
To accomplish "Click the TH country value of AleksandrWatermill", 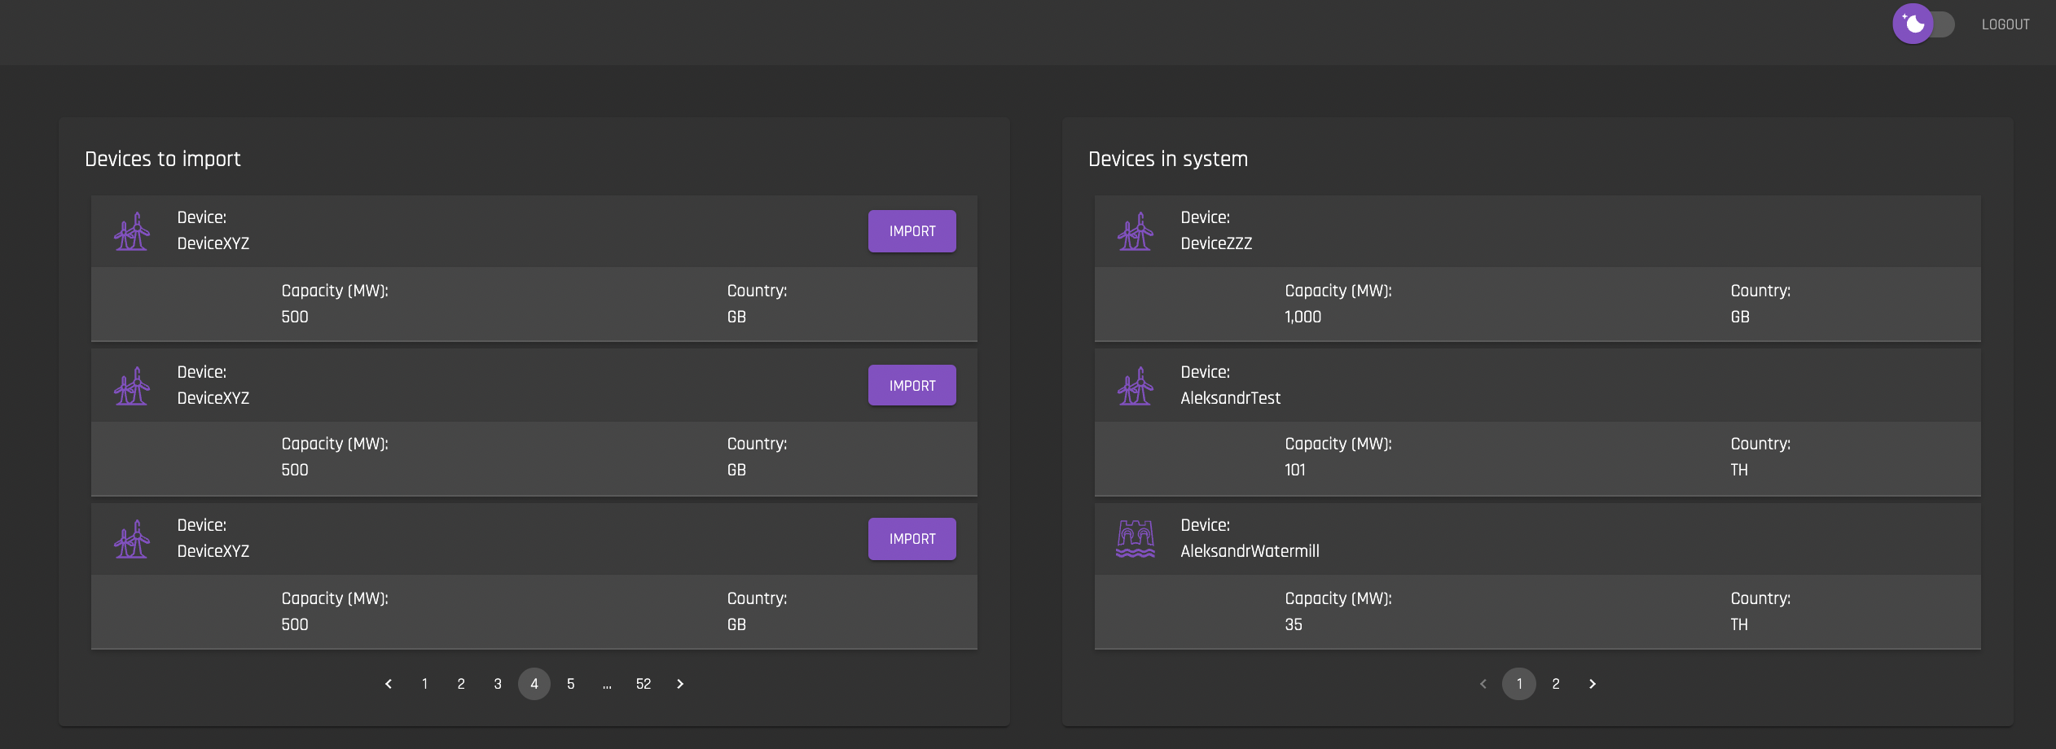I will click(x=1739, y=624).
